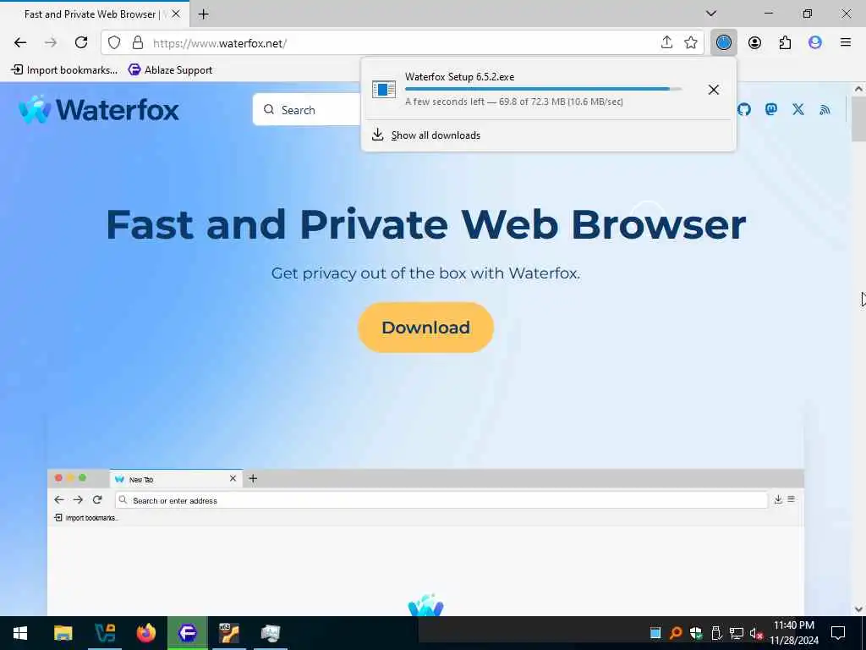Click the blue profile avatar icon
This screenshot has width=866, height=650.
click(815, 42)
